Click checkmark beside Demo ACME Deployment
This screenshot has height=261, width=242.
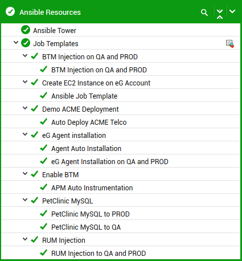point(35,109)
